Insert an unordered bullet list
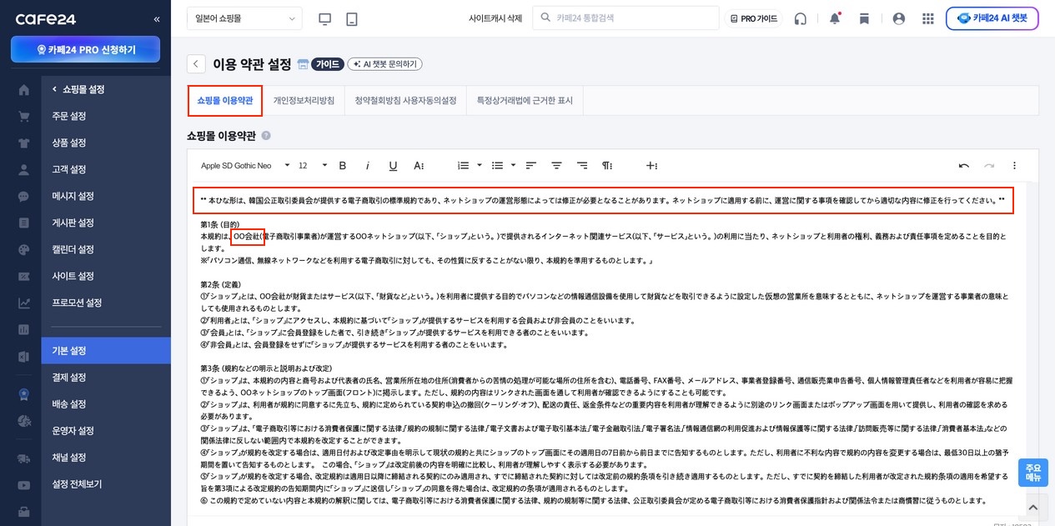 pos(497,166)
